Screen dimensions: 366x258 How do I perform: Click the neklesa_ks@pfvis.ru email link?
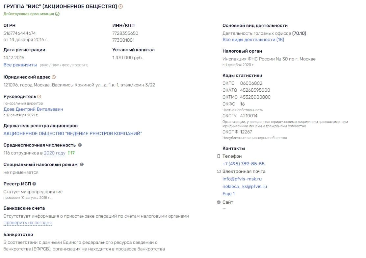(245, 186)
